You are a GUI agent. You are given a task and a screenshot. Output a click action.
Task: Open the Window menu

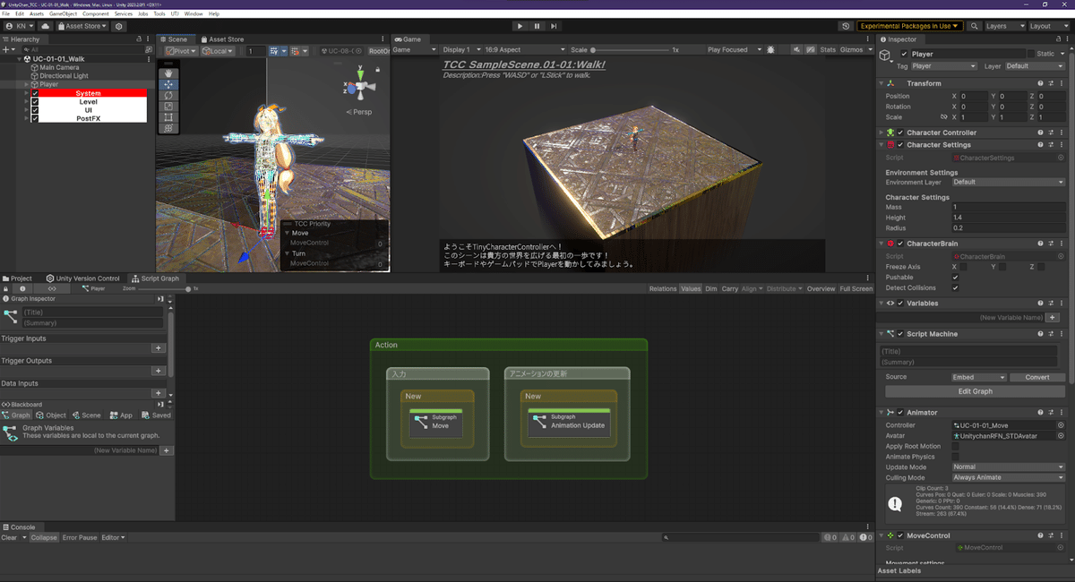[193, 14]
